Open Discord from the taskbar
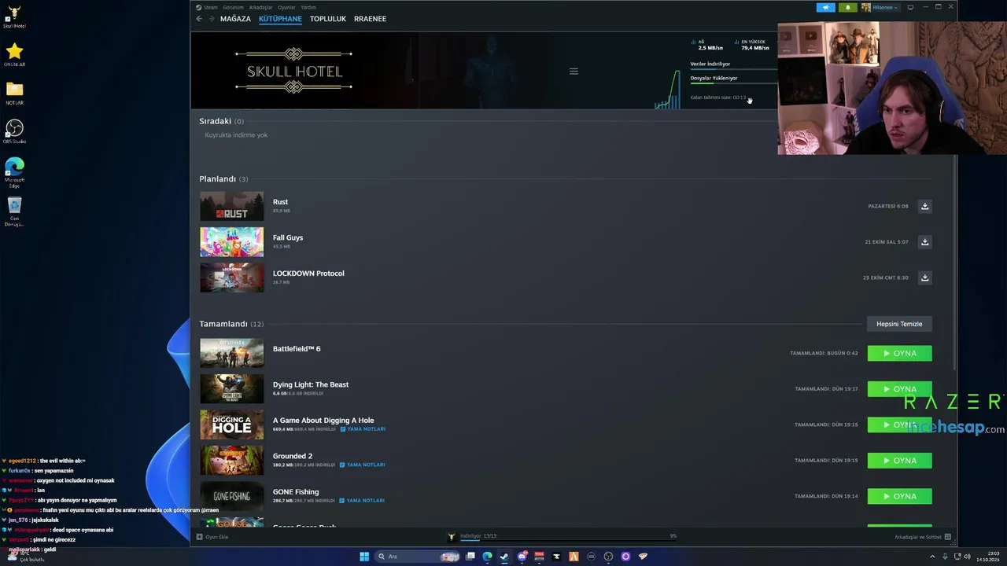 (522, 557)
